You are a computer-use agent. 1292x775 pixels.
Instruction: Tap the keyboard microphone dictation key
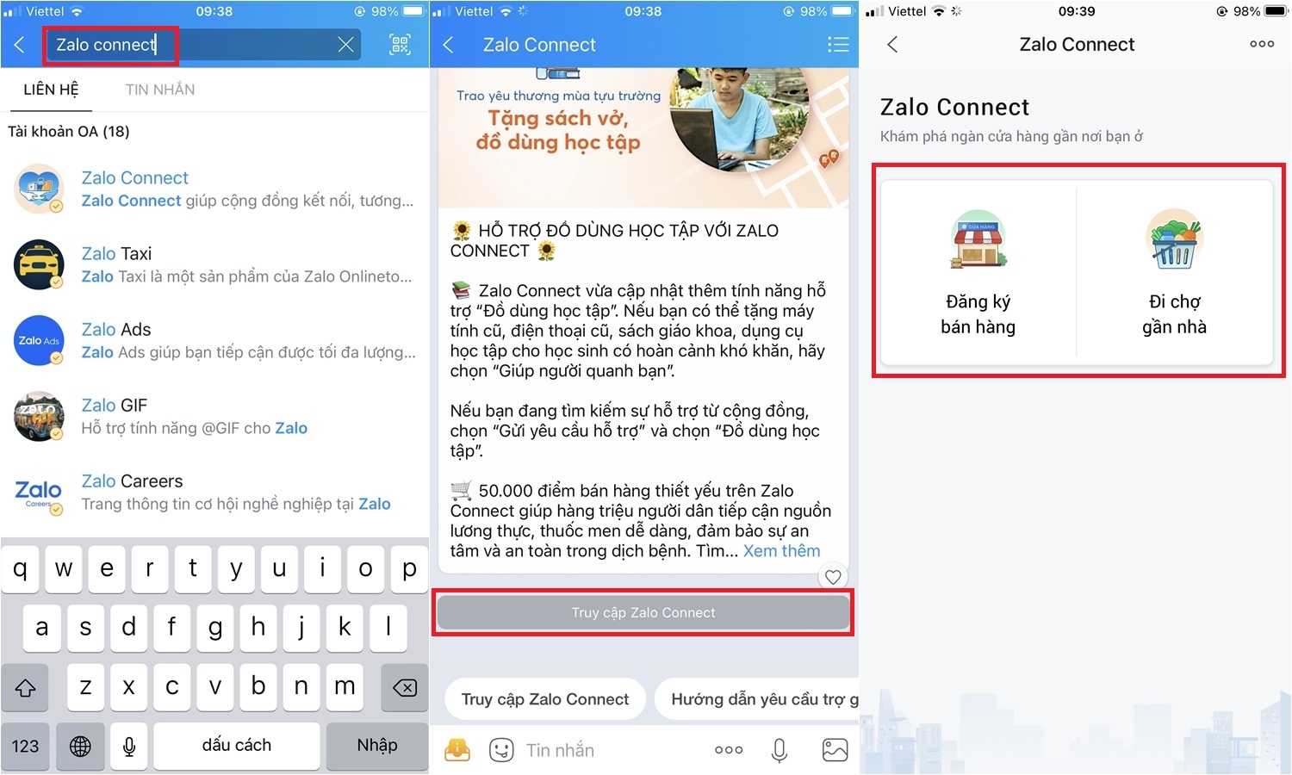pos(129,746)
